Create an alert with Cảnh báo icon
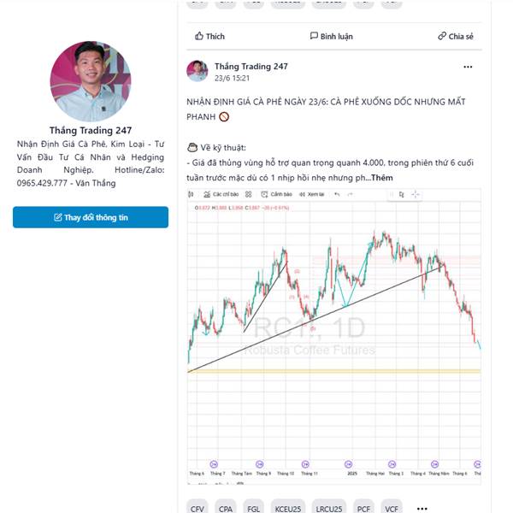The height and width of the screenshot is (513, 513). [x=276, y=194]
